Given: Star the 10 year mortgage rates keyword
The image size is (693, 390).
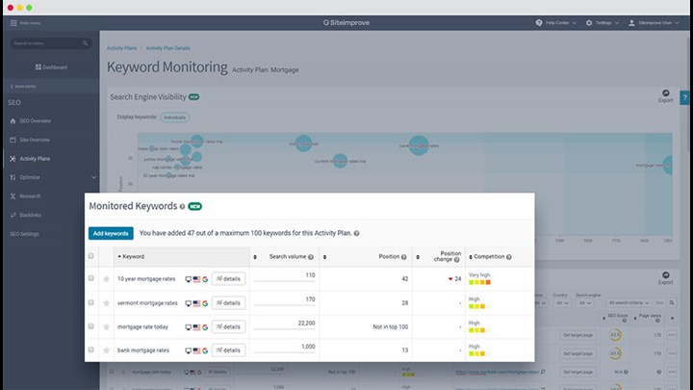Looking at the screenshot, I should (x=107, y=278).
